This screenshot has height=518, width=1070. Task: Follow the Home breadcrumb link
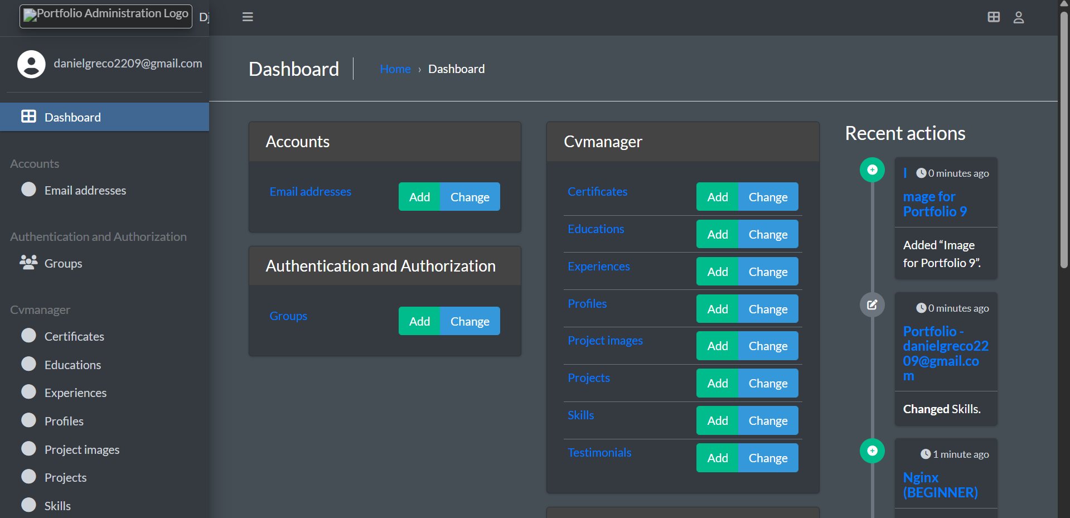coord(395,69)
